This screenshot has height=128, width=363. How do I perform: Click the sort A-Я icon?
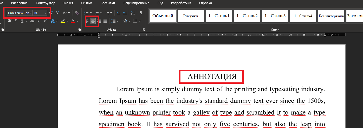(133, 13)
